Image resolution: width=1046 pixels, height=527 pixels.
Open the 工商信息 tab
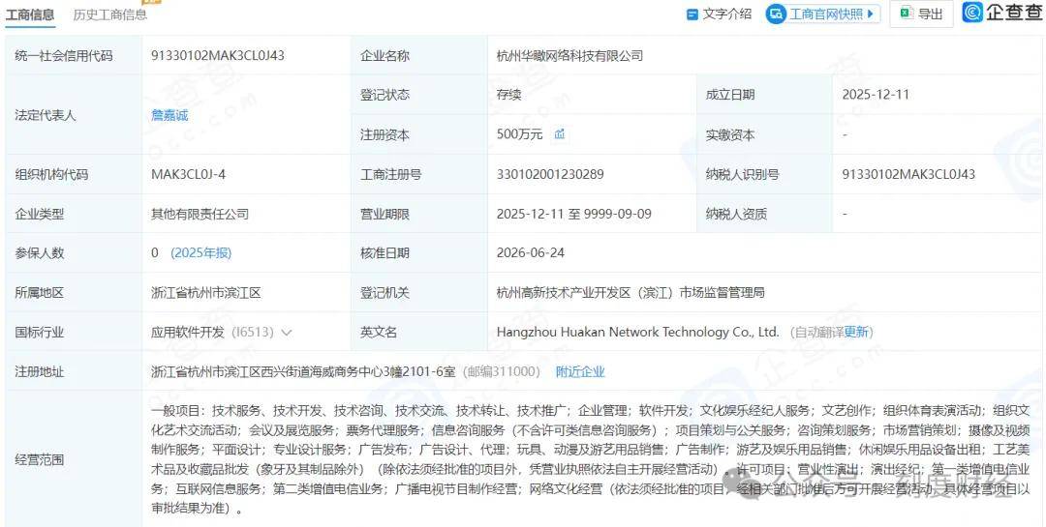point(30,14)
